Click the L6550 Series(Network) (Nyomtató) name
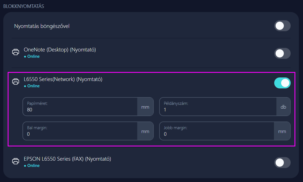Viewport: 303px width, 182px height. click(x=63, y=79)
